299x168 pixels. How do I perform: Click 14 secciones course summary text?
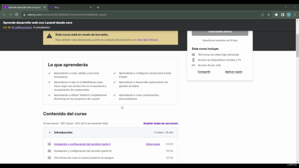coord(75,123)
